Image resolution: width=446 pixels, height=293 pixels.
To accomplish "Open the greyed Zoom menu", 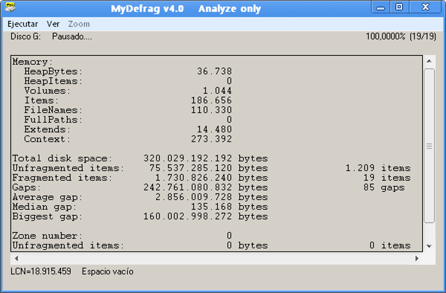I will (79, 24).
